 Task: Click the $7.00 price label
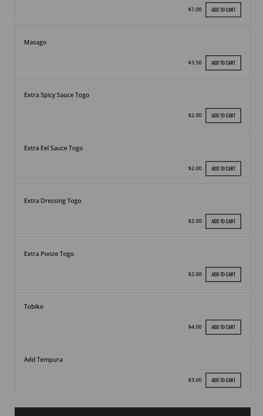(195, 9)
